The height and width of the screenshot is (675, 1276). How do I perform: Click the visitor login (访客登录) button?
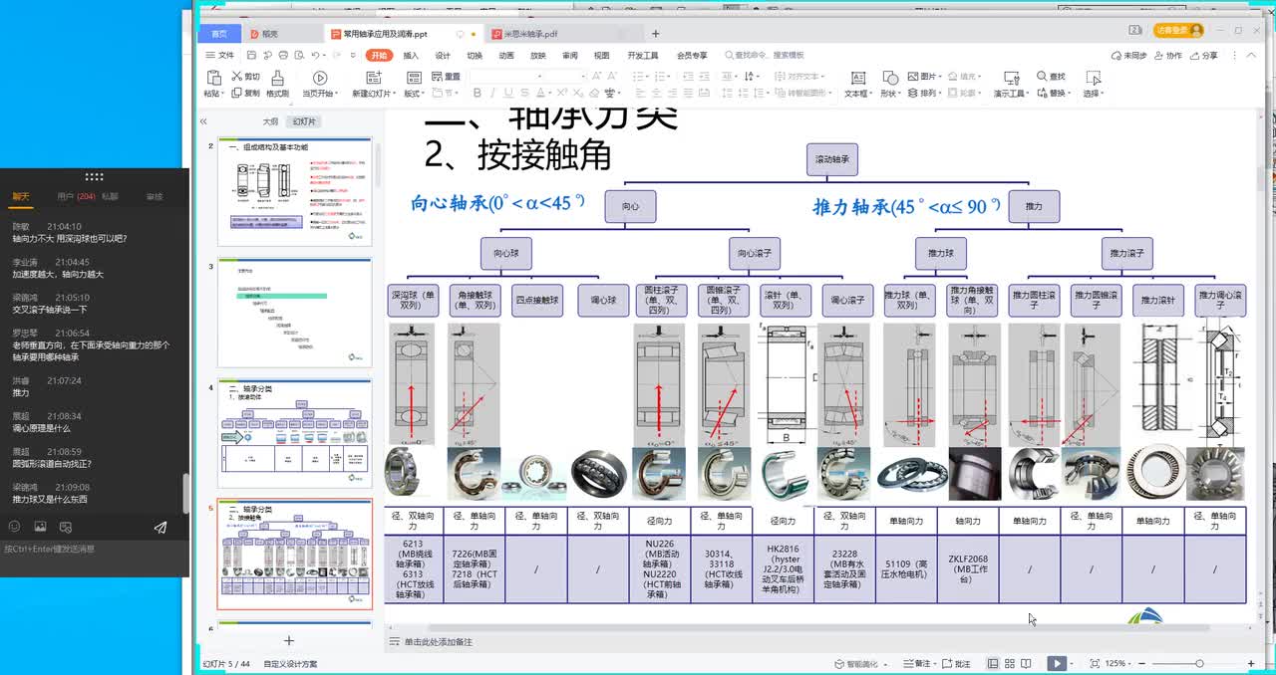pyautogui.click(x=1179, y=31)
